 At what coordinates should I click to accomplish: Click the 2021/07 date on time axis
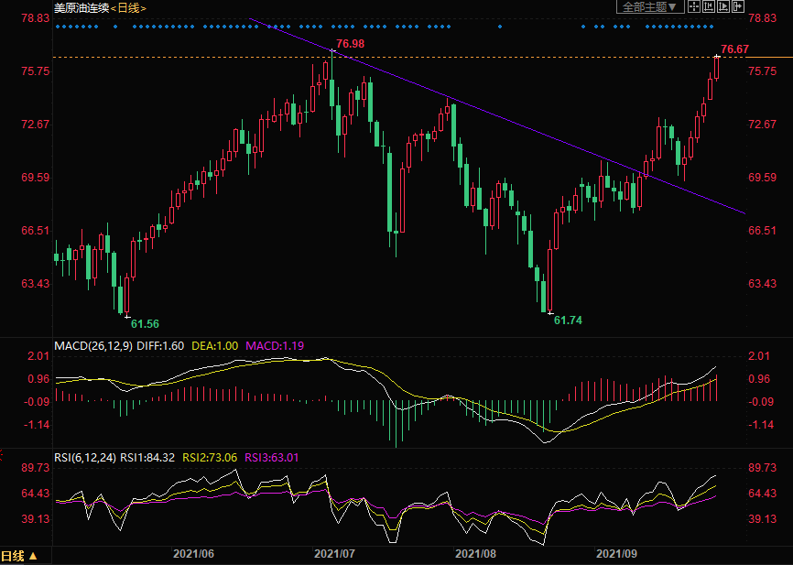333,554
